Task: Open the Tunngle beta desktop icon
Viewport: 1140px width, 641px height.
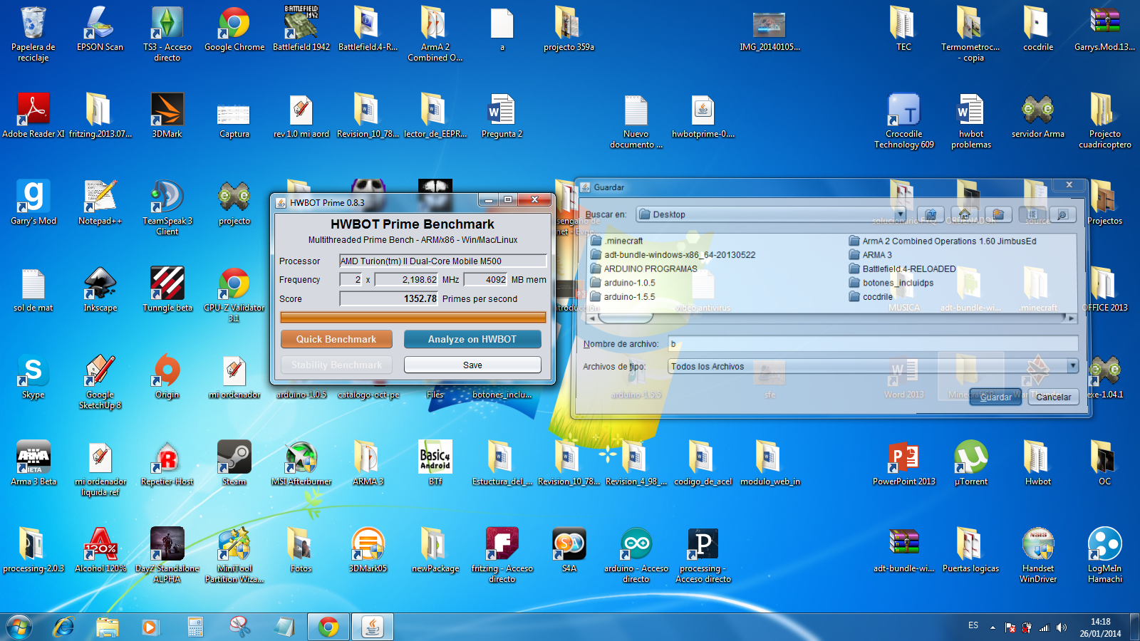Action: click(x=167, y=290)
